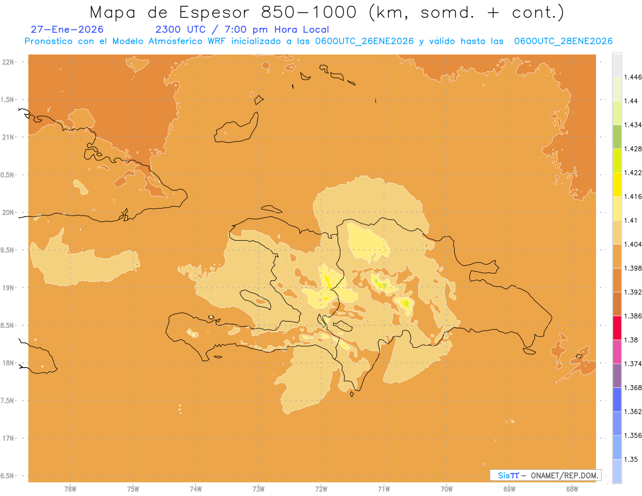Viewport: 642px width, 496px height.
Task: Select the legend value "1.392"
Action: 632,292
